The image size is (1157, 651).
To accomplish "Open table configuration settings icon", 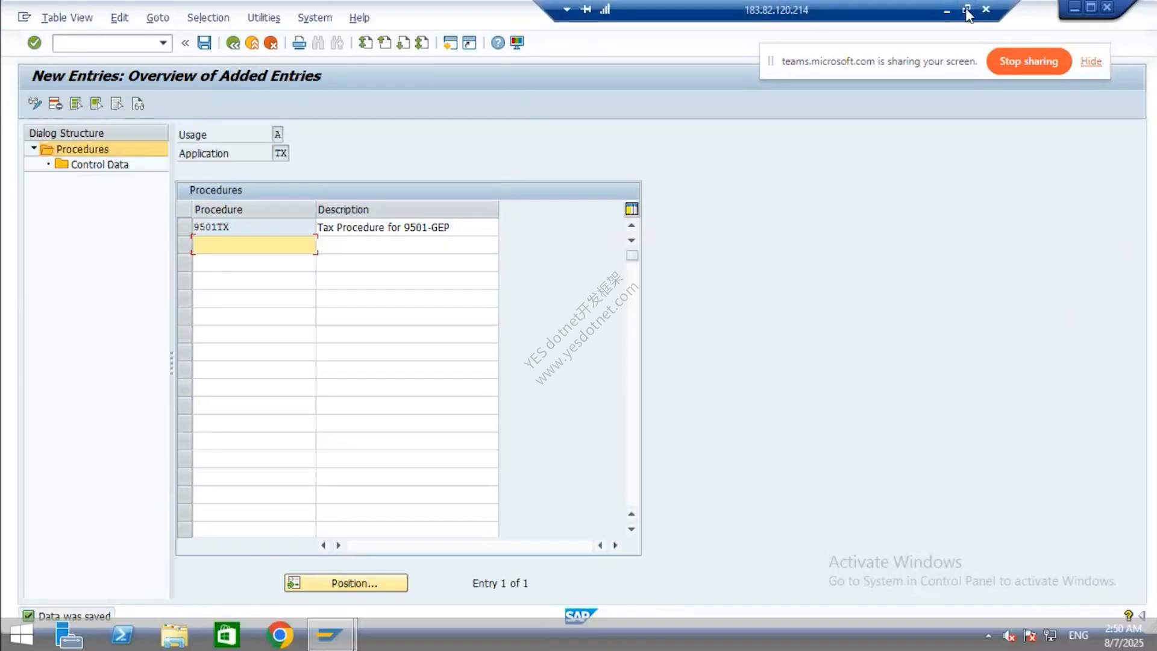I will coord(632,209).
